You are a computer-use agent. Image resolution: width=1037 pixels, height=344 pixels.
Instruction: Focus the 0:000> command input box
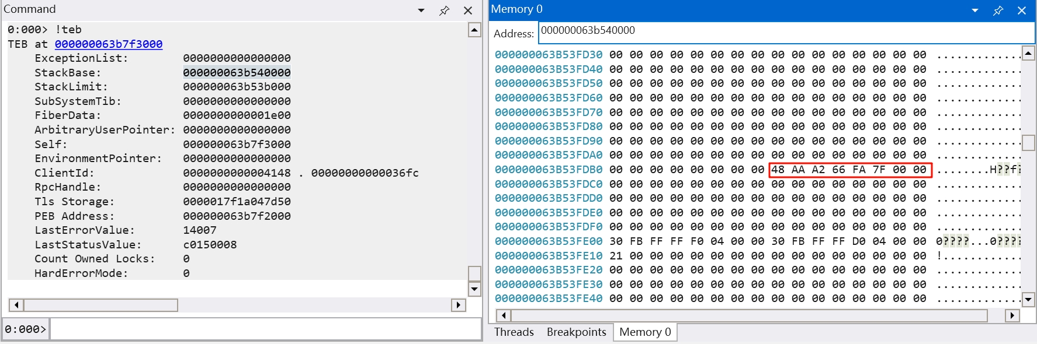coord(266,329)
